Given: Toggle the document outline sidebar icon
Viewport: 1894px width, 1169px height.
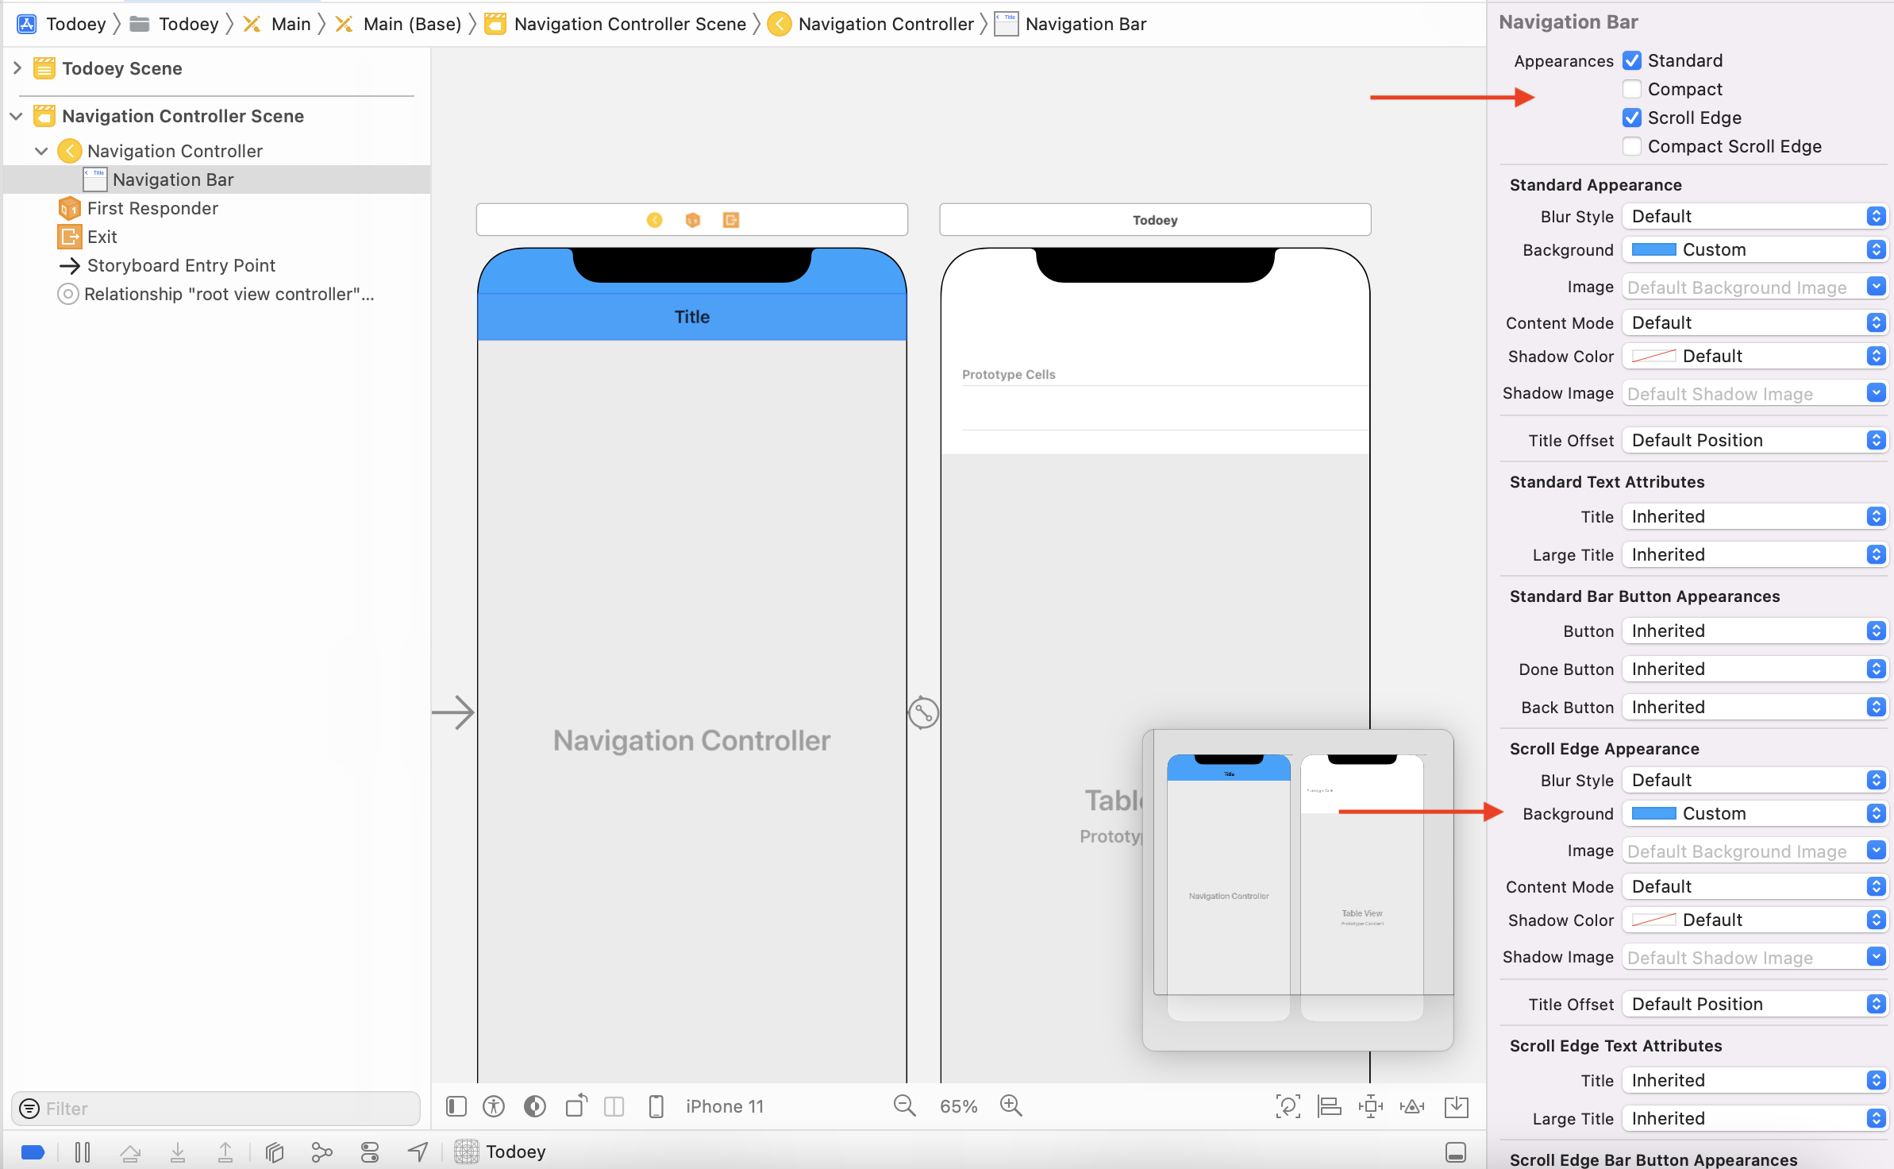Looking at the screenshot, I should tap(456, 1106).
